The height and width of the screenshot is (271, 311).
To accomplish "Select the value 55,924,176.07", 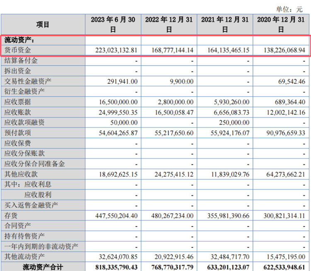I will (x=230, y=133).
